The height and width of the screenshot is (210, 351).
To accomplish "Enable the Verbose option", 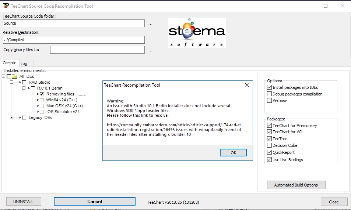I will coord(270,101).
